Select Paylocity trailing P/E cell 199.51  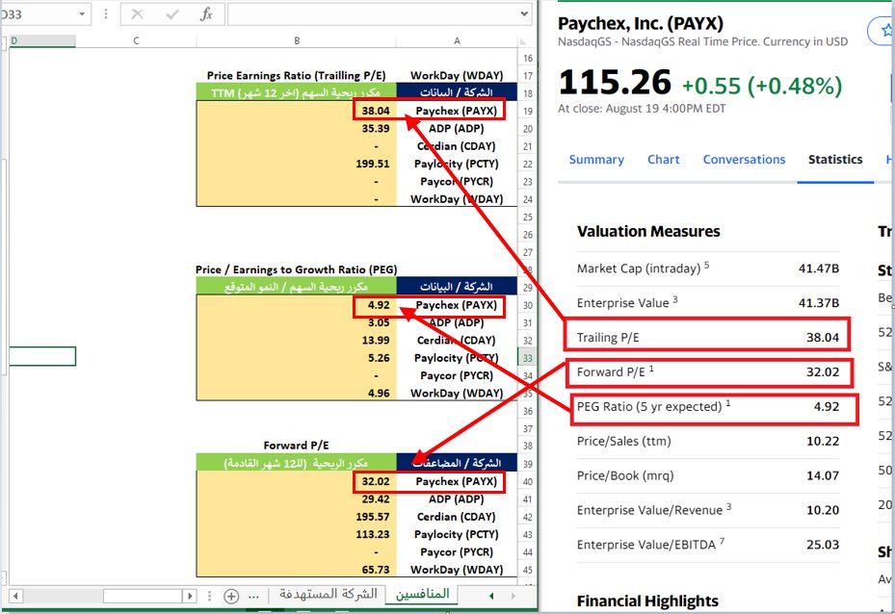click(296, 165)
